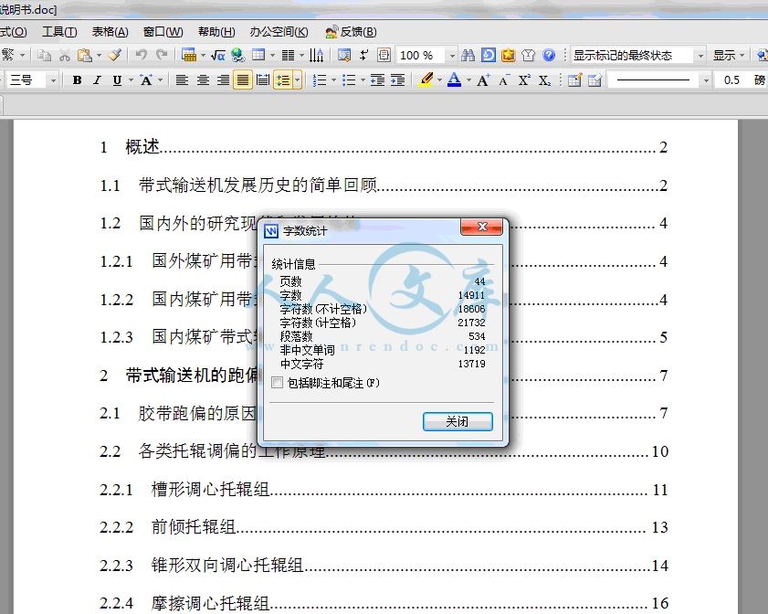
Task: Toggle numbered list formatting
Action: (320, 79)
